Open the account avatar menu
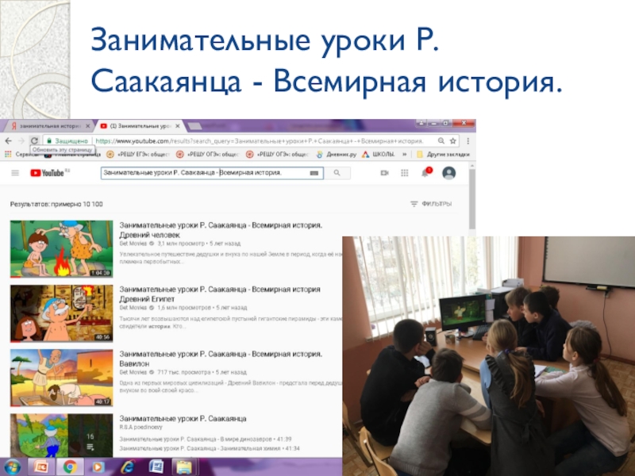The image size is (635, 476). 448,173
